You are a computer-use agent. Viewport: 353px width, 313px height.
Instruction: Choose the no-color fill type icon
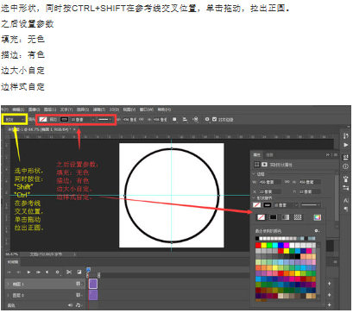(x=261, y=217)
